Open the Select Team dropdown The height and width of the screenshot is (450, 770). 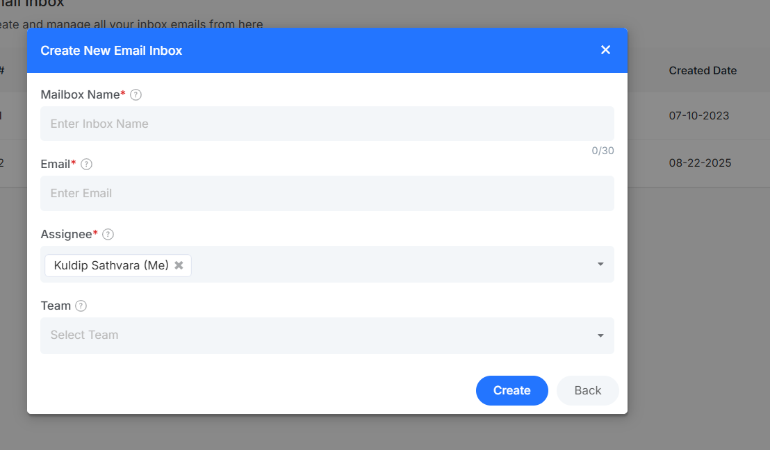327,335
